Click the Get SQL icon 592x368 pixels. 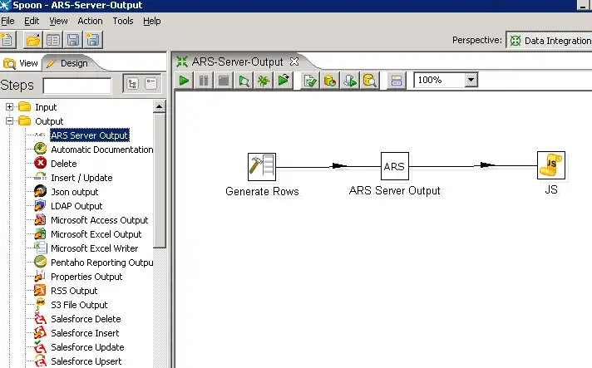pyautogui.click(x=349, y=81)
